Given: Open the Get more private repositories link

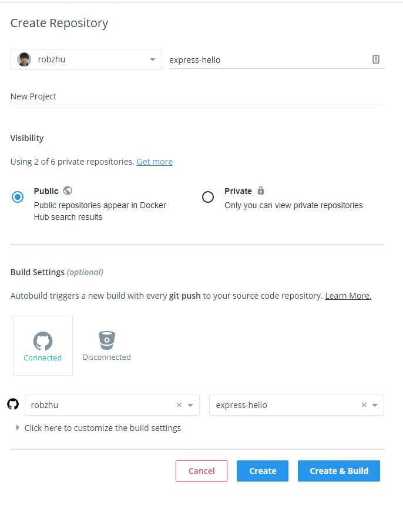Looking at the screenshot, I should pyautogui.click(x=155, y=161).
